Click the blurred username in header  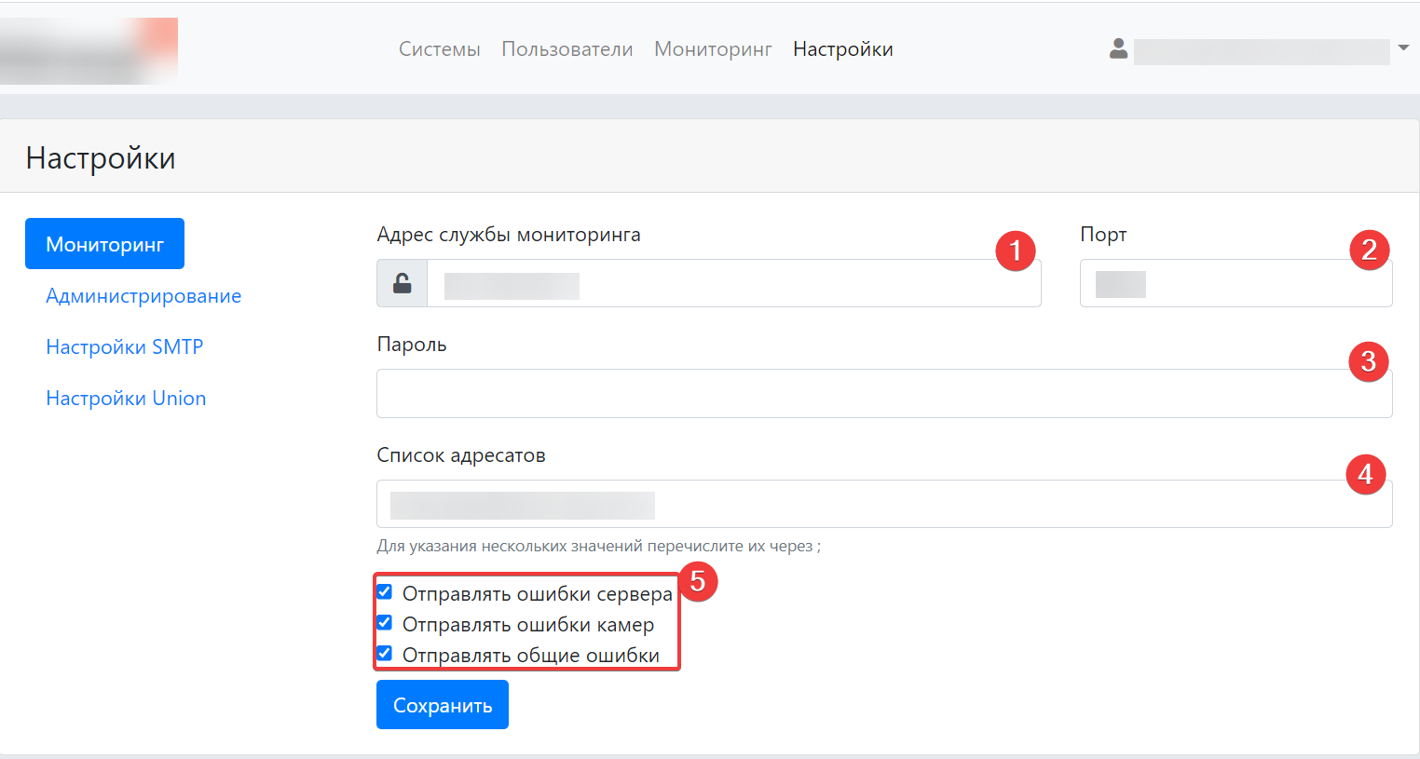[x=1262, y=51]
